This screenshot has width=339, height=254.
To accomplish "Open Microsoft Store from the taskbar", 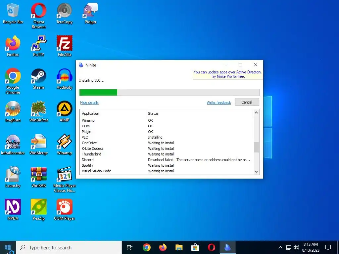I will (195, 247).
